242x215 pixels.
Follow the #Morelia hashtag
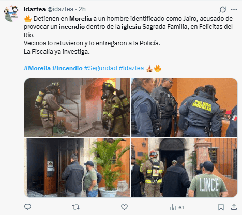click(37, 68)
